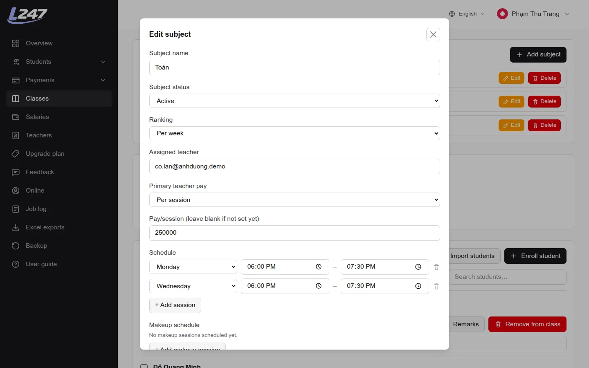
Task: Click the Overview grid icon
Action: tap(16, 43)
